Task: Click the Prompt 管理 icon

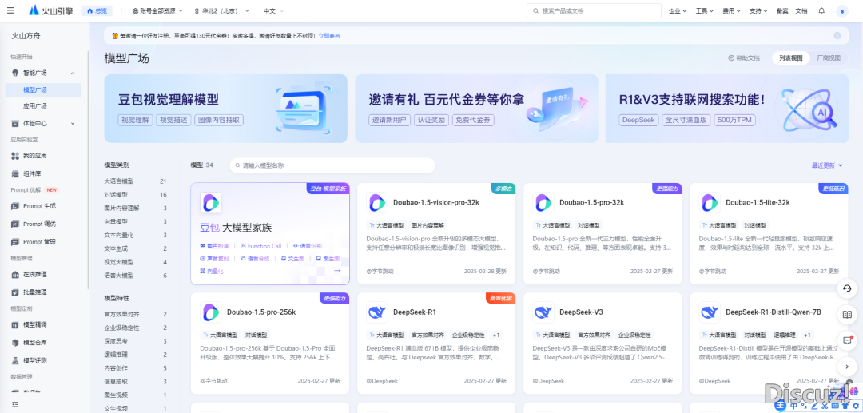Action: [15, 242]
